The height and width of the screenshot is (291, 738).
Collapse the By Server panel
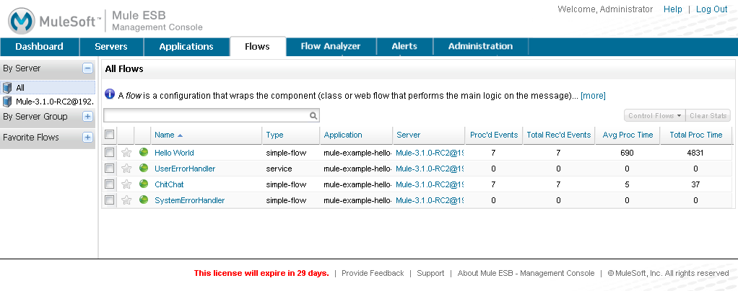pos(87,68)
